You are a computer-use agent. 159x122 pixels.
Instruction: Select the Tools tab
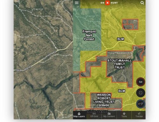124,115
